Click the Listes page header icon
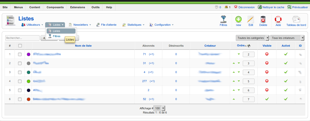 pos(10,20)
